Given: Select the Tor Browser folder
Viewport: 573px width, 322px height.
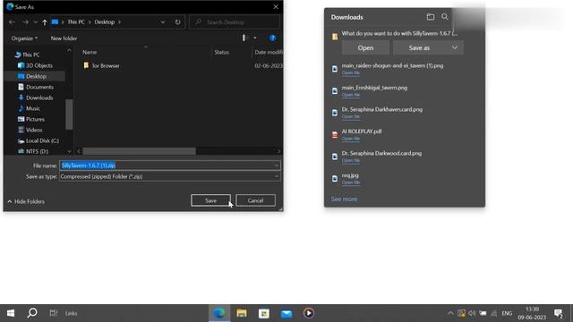Looking at the screenshot, I should point(106,65).
